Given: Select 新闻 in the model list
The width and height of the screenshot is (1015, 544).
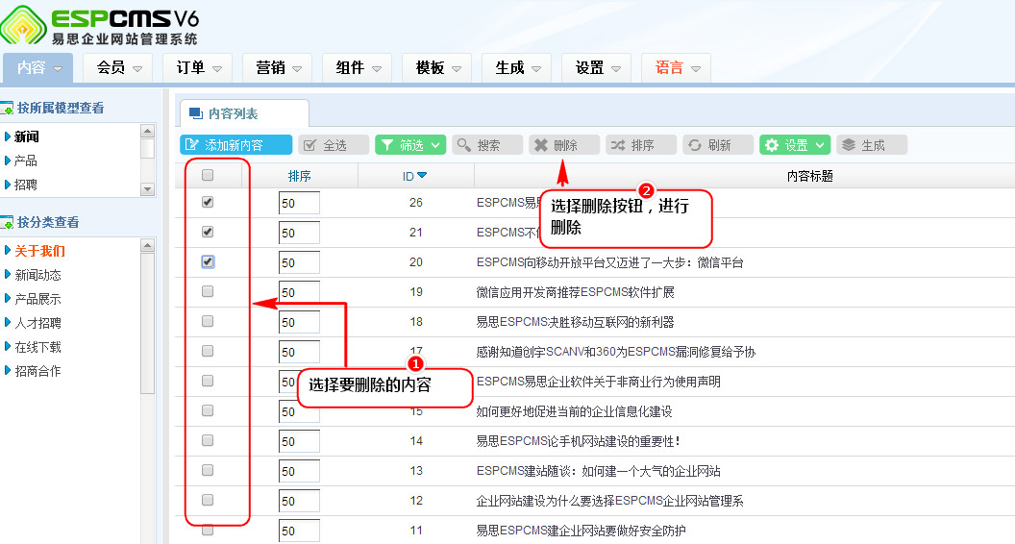Looking at the screenshot, I should (x=27, y=136).
